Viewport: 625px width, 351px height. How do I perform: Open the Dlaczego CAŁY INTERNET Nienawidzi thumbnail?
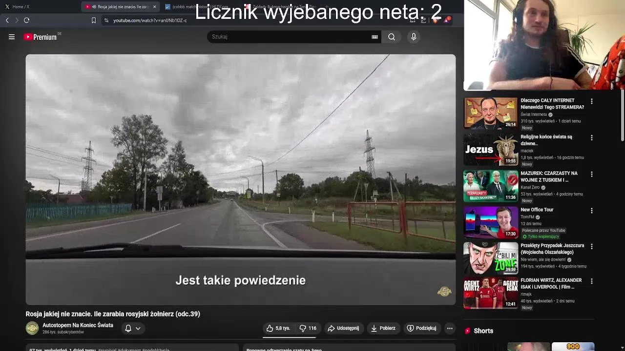[490, 113]
